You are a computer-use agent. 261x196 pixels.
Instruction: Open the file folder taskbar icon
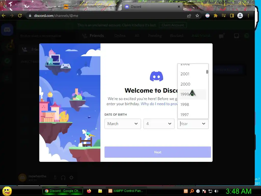100,191
